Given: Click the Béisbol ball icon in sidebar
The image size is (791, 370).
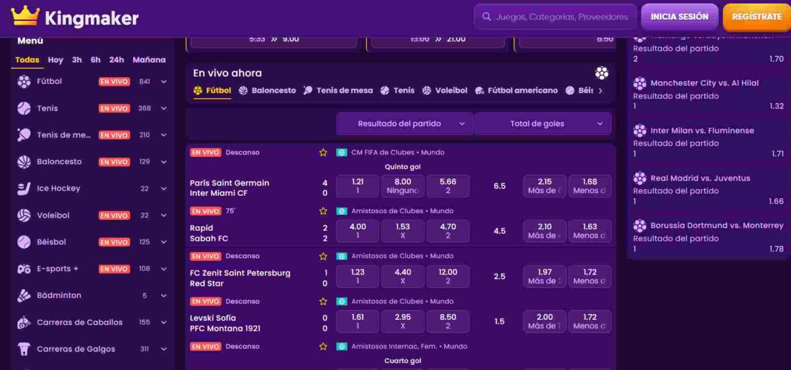Looking at the screenshot, I should pos(24,242).
